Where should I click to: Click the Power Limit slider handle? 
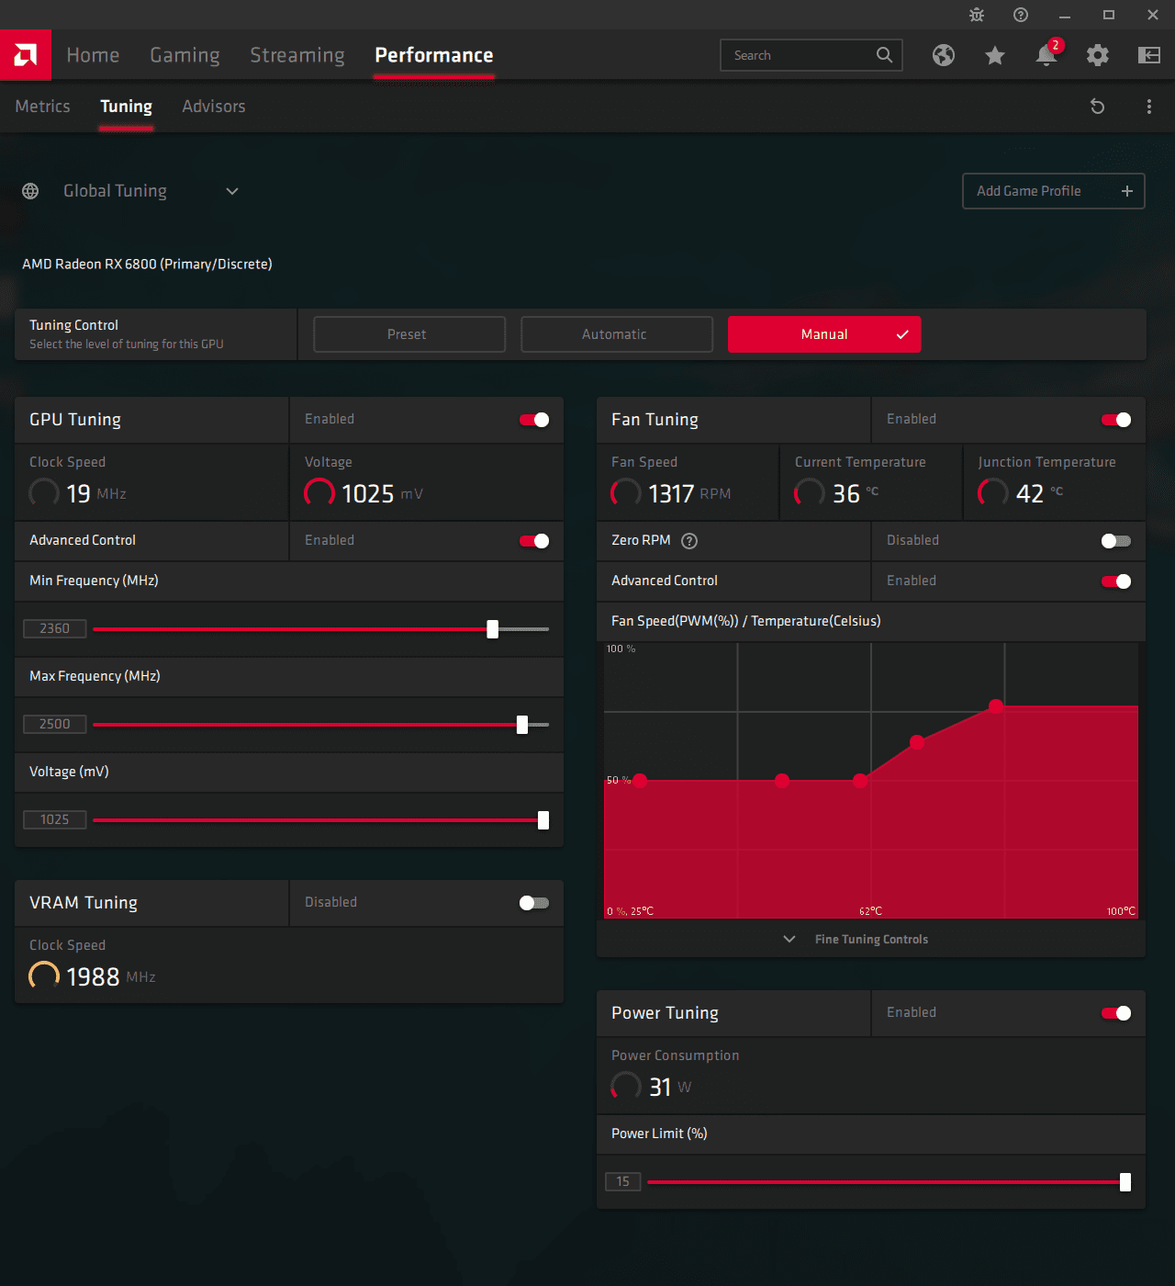point(1125,1182)
